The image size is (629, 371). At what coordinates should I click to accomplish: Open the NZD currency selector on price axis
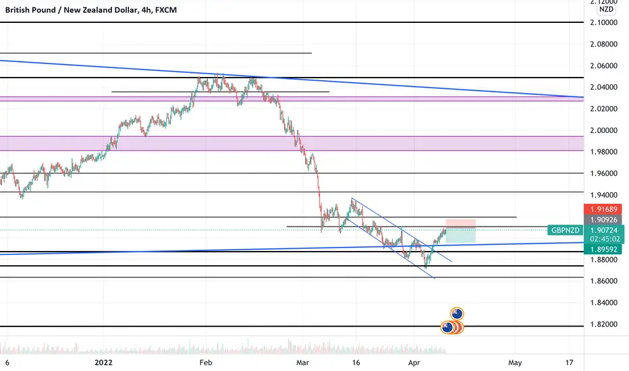tap(606, 9)
